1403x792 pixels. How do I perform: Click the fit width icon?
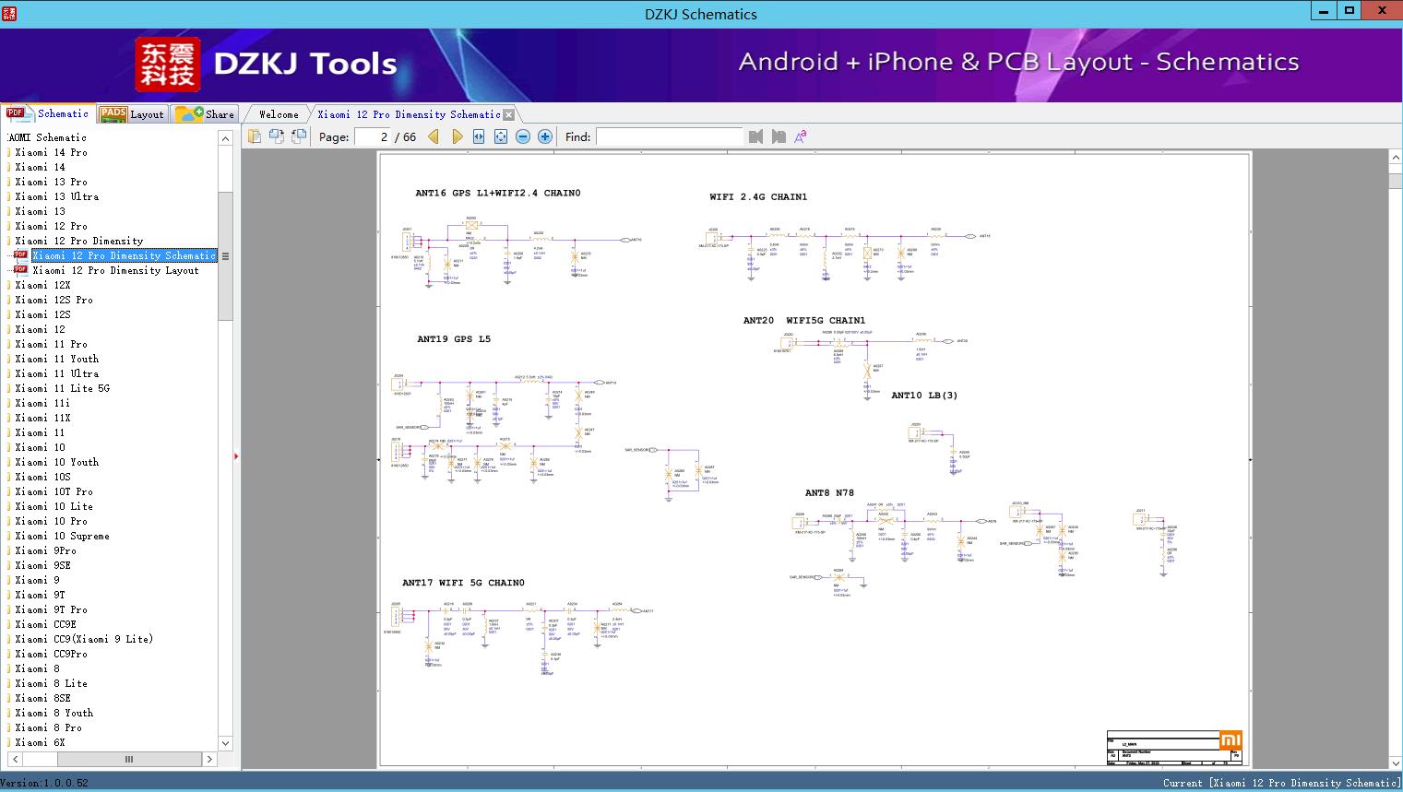[x=479, y=136]
